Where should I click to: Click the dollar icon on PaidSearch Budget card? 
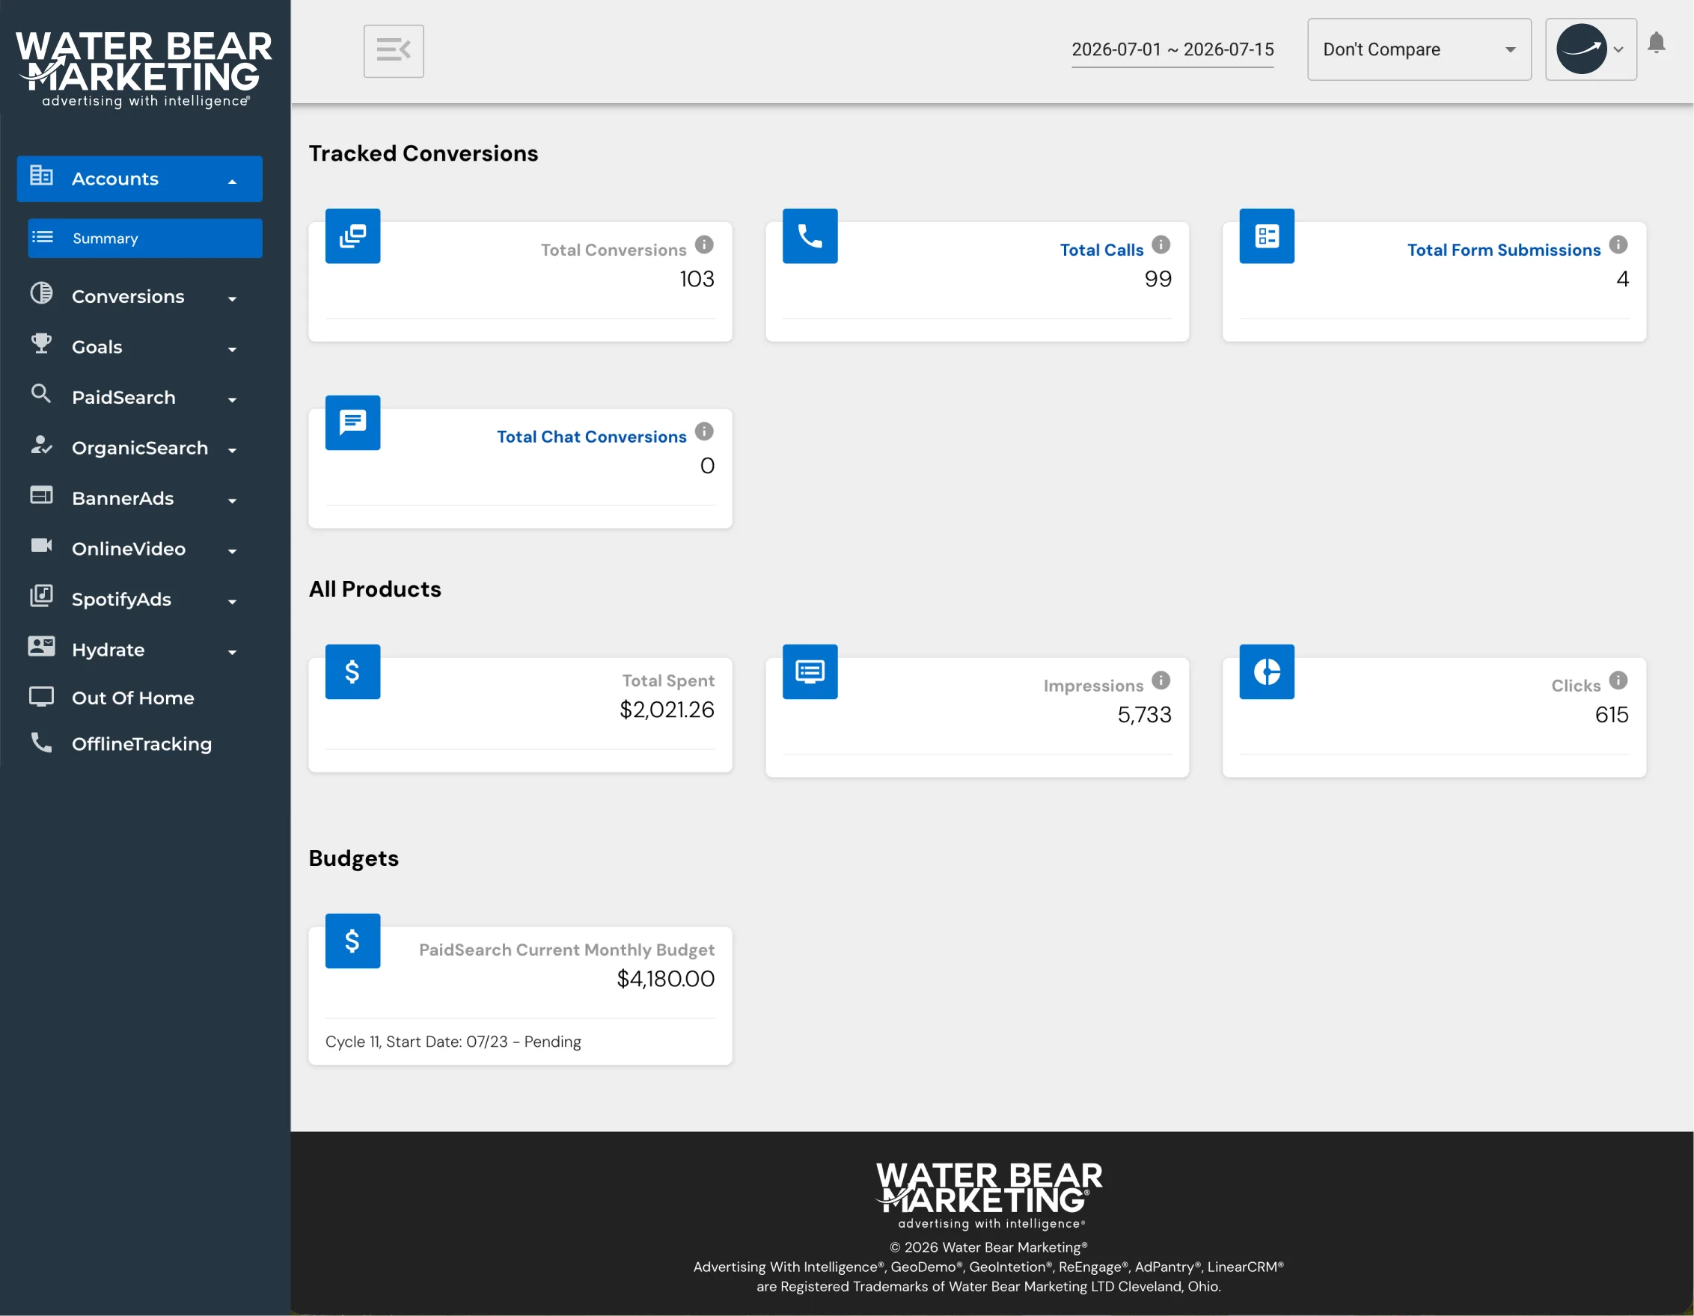353,941
